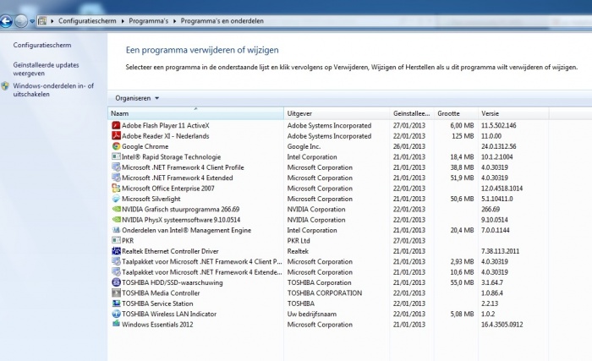The width and height of the screenshot is (592, 361).
Task: Click the Taalpakket .NET Framework 4 Extended icon
Action: (x=116, y=272)
